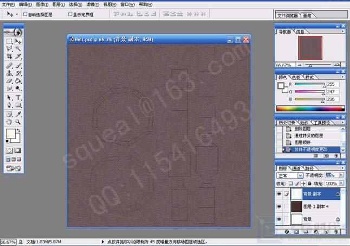Image resolution: width=350 pixels, height=246 pixels.
Task: Select the Healing Brush tool
Action: (x=9, y=66)
